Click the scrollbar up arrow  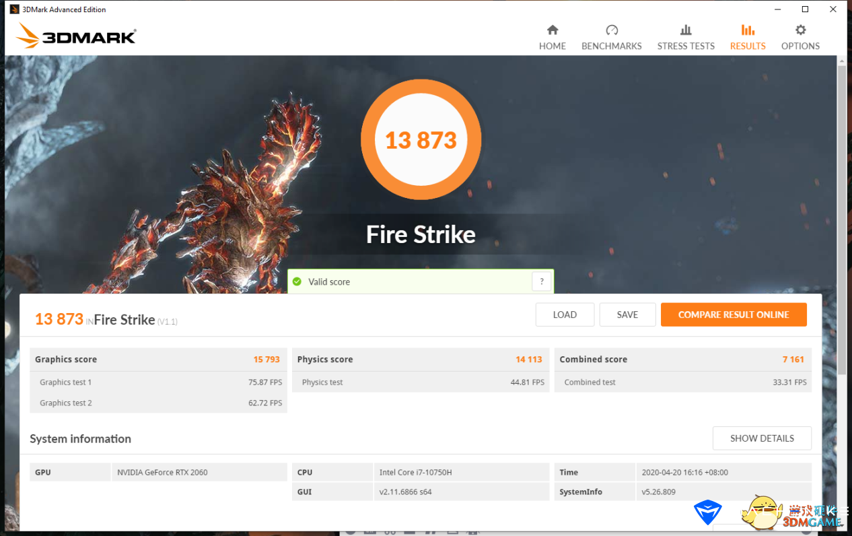pyautogui.click(x=842, y=61)
